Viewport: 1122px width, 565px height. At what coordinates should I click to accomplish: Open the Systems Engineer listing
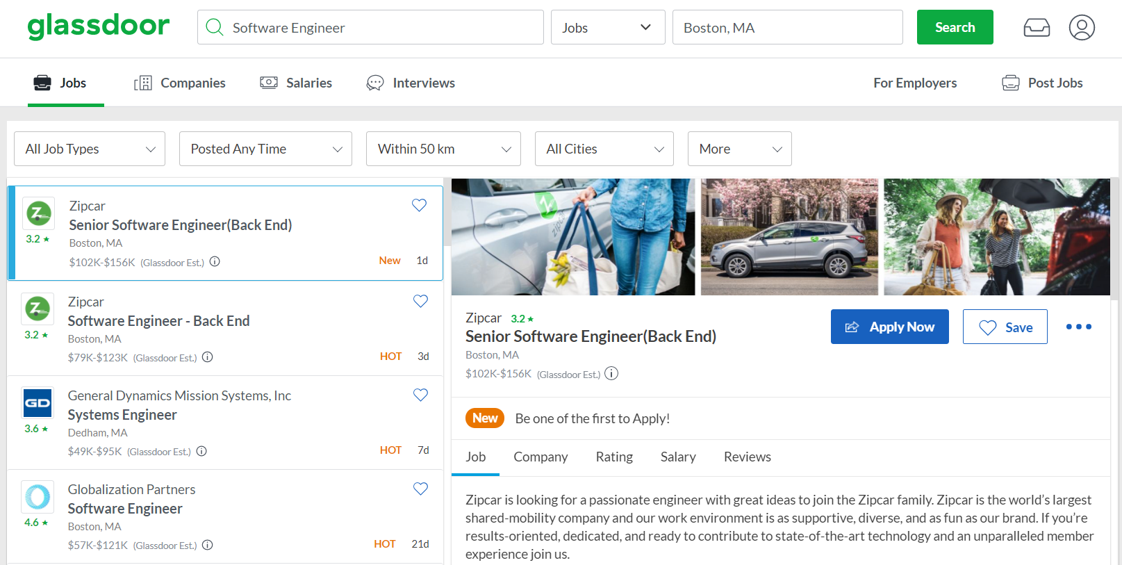(122, 414)
